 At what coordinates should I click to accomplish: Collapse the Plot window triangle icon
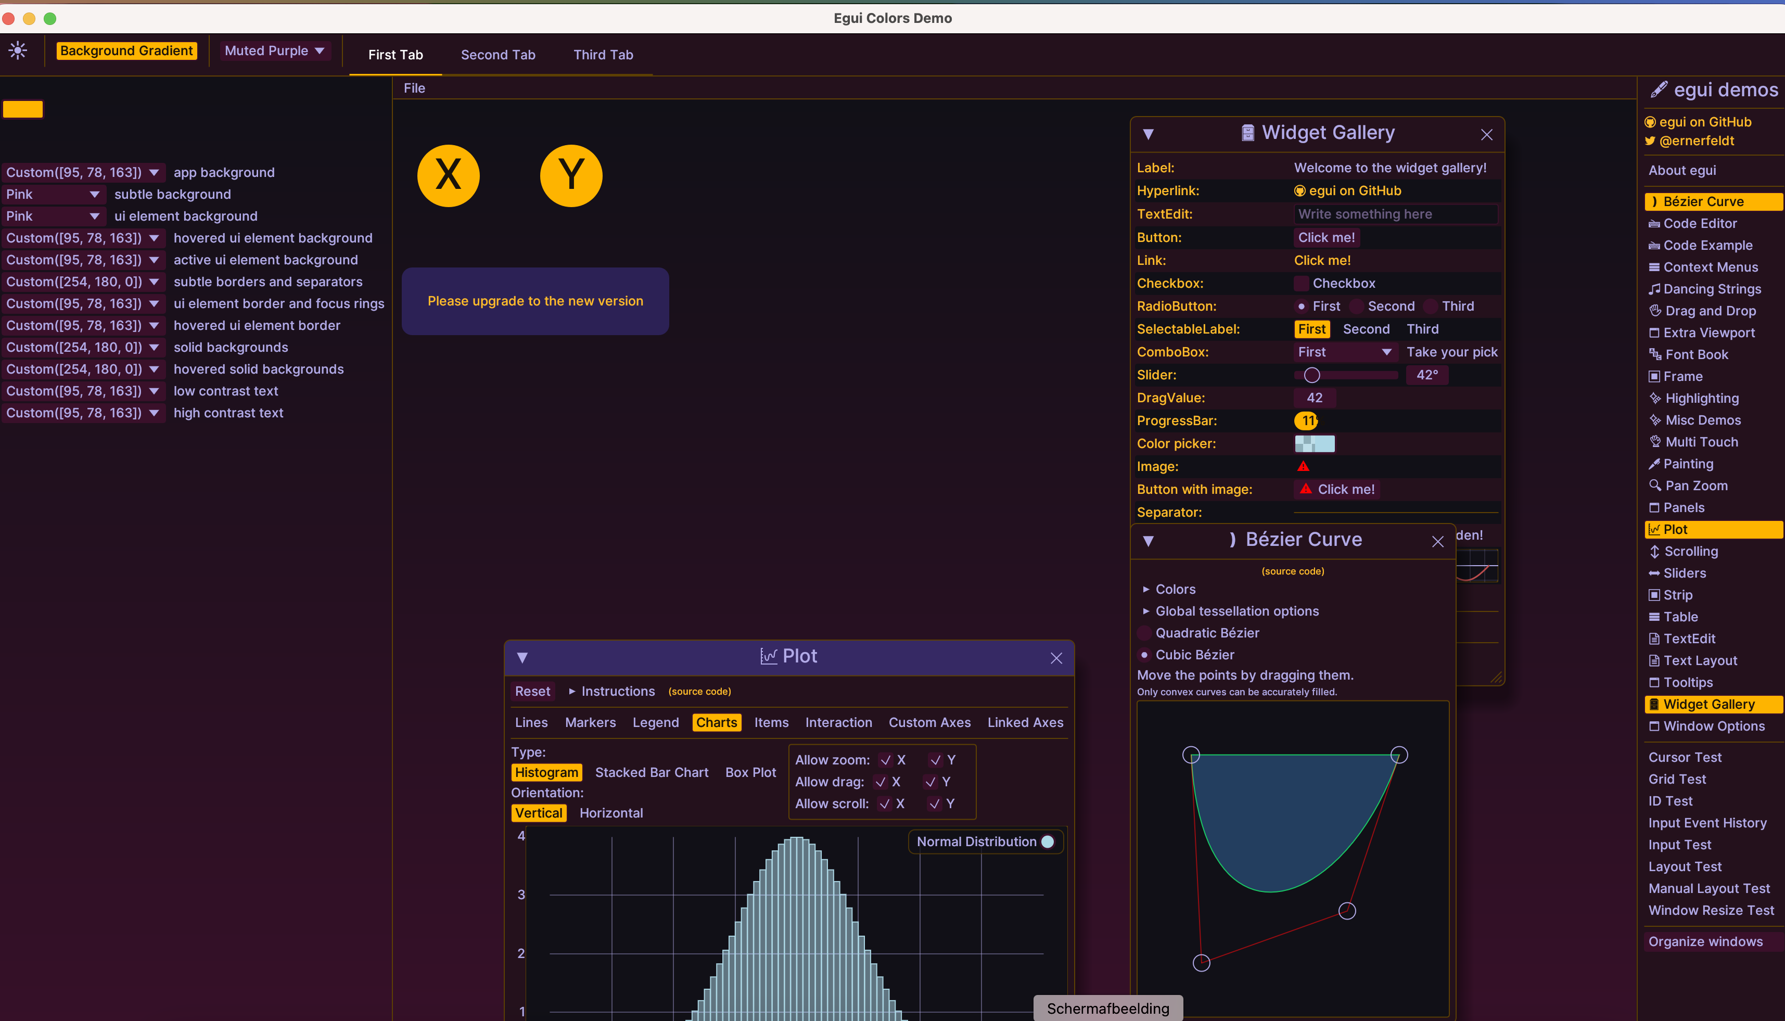(522, 657)
